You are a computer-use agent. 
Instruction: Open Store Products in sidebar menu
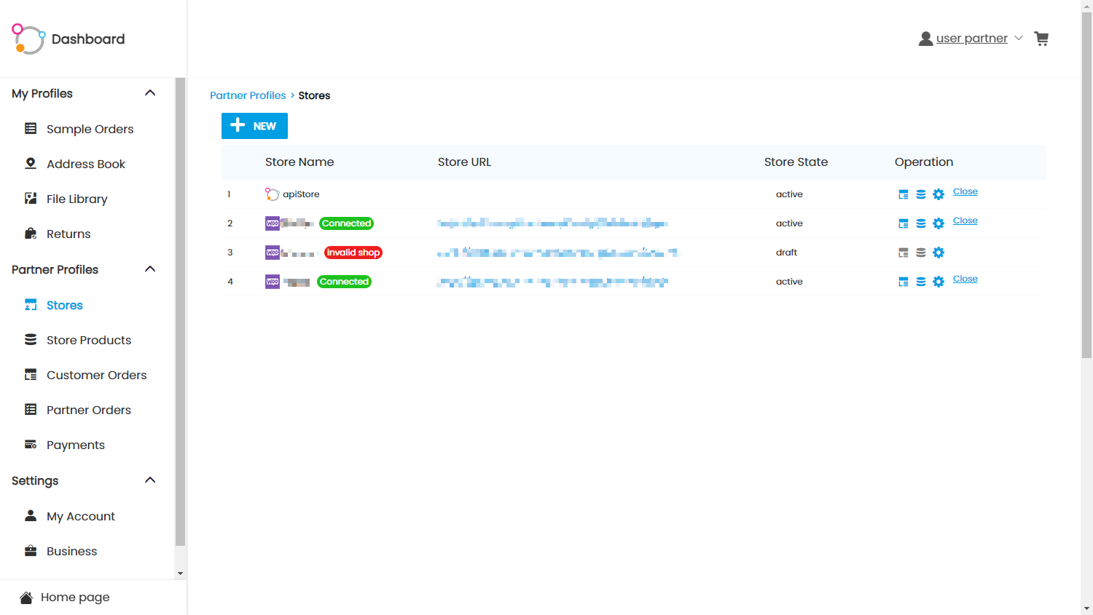87,340
